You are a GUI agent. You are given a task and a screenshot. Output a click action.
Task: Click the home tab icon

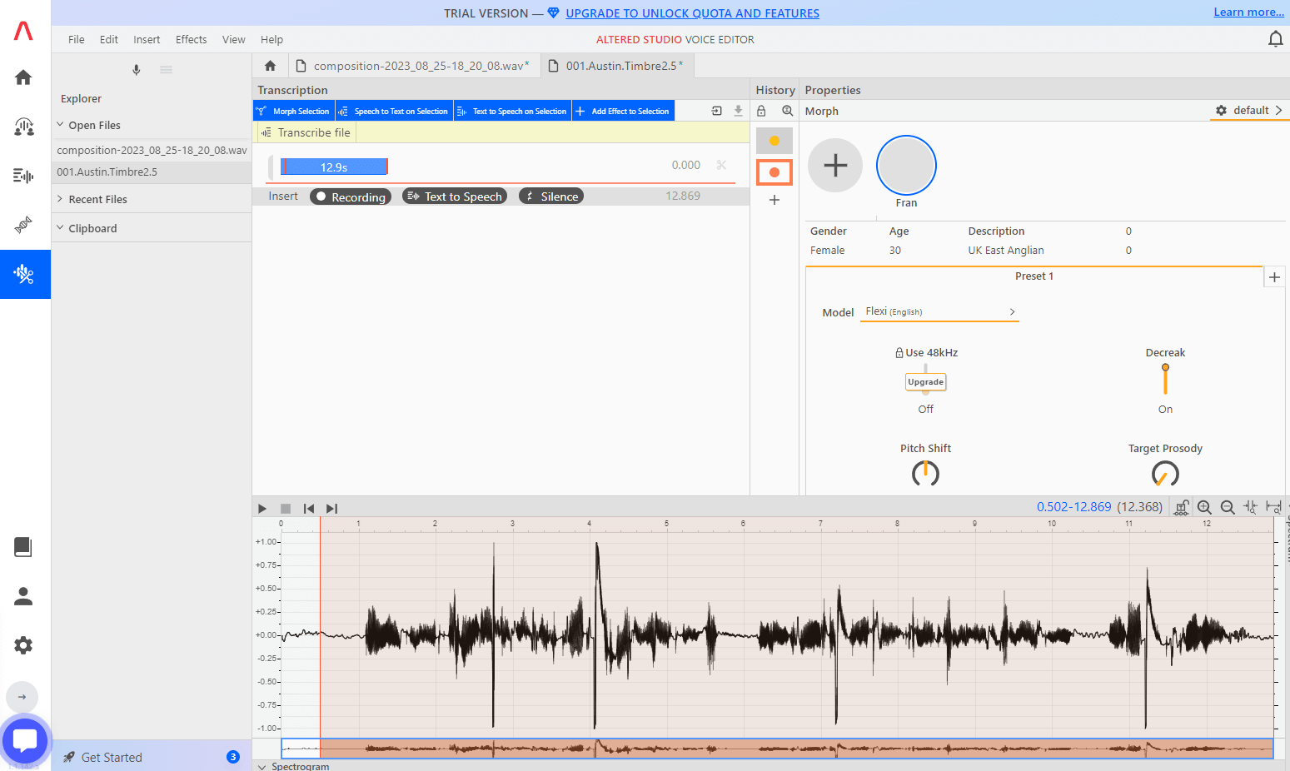[x=270, y=66]
